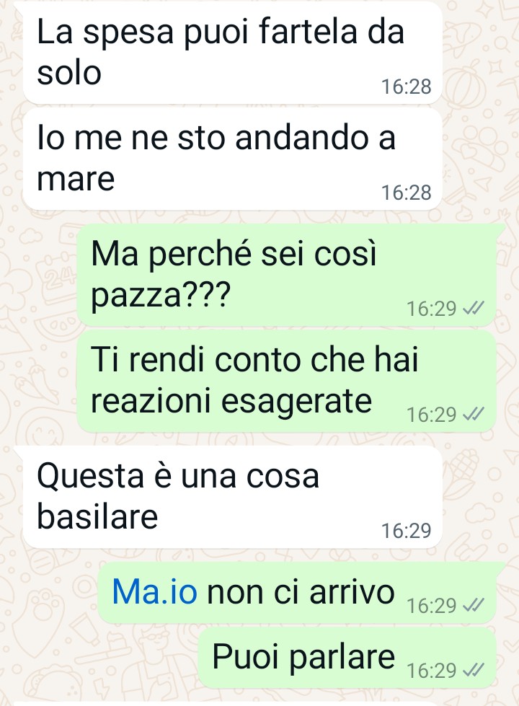The height and width of the screenshot is (706, 519).
Task: Select the "Io me ne sto andando a mare" message
Action: (x=232, y=159)
